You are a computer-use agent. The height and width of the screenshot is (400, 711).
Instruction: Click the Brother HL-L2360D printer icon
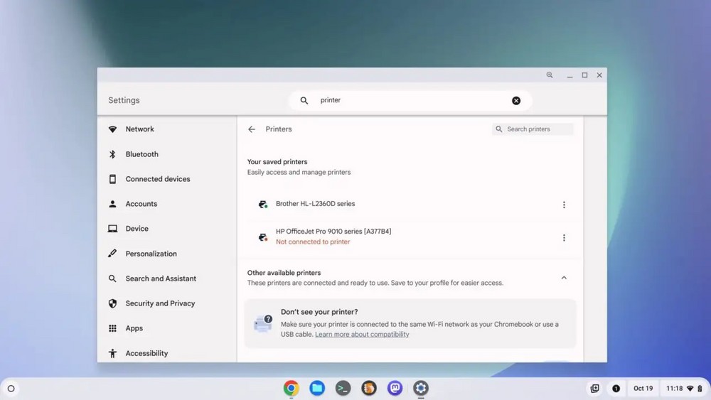pyautogui.click(x=262, y=204)
